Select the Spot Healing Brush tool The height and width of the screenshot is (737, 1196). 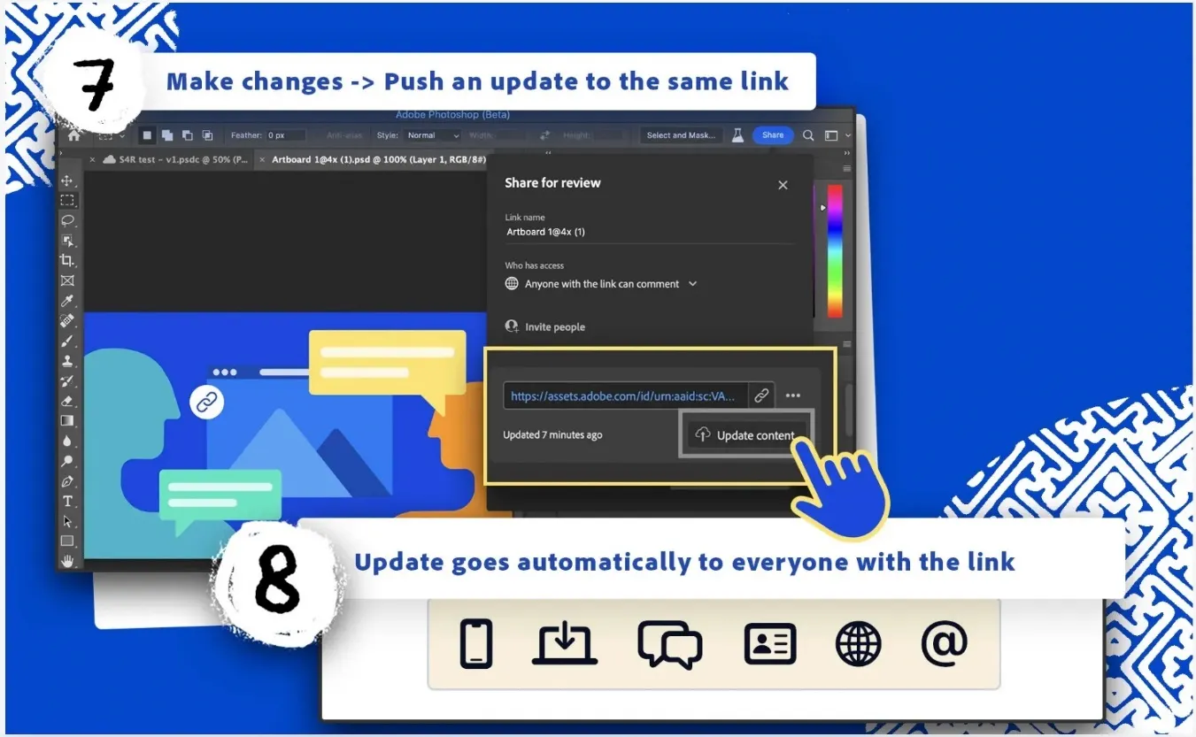(67, 320)
